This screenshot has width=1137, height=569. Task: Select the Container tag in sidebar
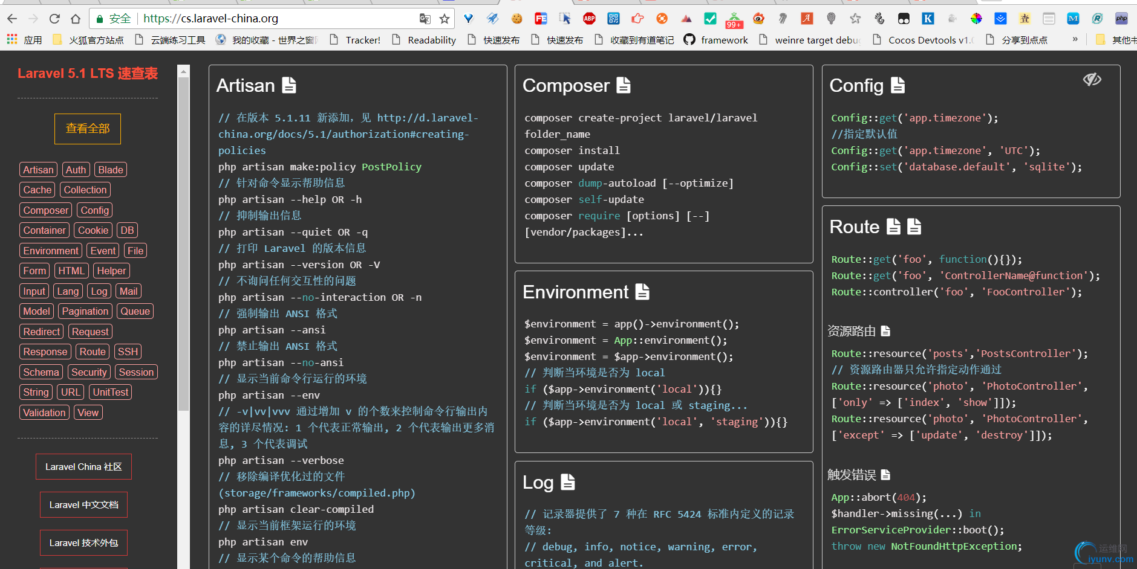pos(44,230)
